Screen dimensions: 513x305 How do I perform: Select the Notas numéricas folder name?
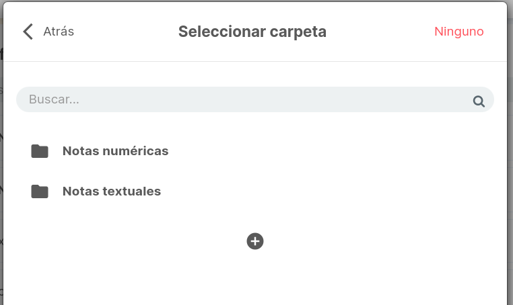(116, 151)
